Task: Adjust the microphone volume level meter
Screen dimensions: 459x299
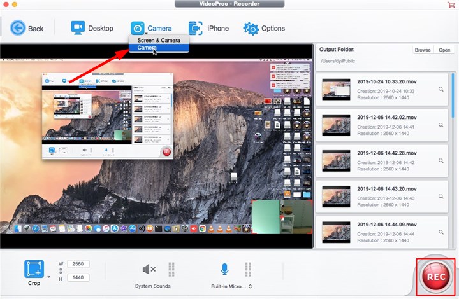Action: tap(248, 269)
